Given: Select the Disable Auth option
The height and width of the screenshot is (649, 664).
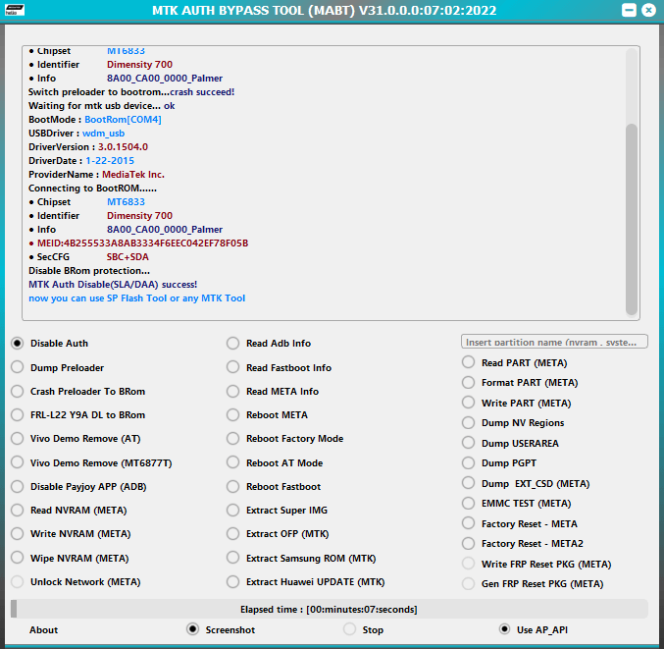Looking at the screenshot, I should click(18, 344).
